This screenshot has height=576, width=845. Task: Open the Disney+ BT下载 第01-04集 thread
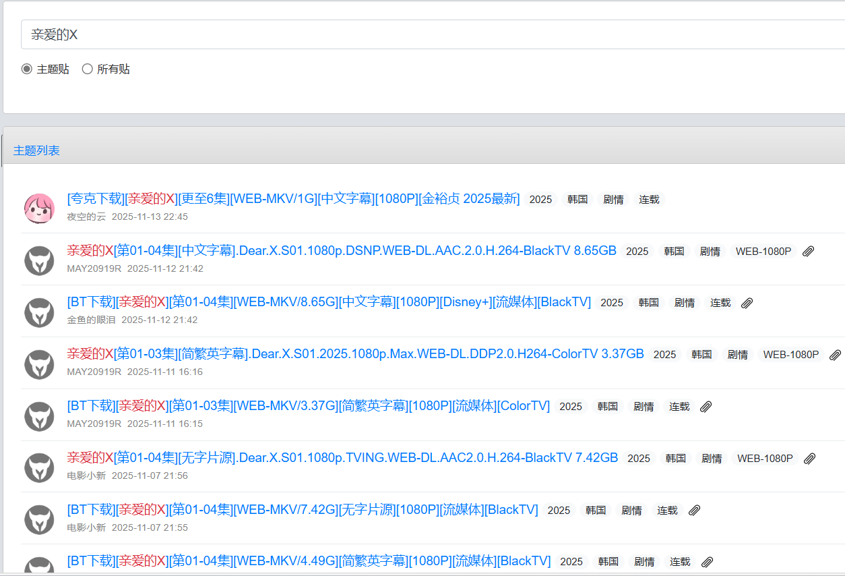coord(329,302)
